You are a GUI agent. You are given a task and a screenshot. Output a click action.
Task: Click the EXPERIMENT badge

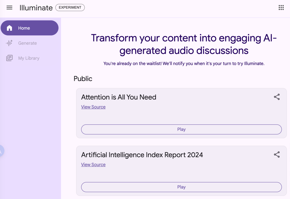pyautogui.click(x=70, y=7)
